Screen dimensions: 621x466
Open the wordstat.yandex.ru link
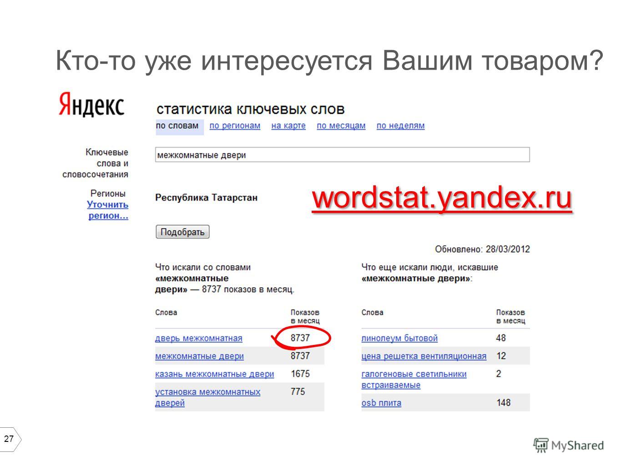(442, 198)
